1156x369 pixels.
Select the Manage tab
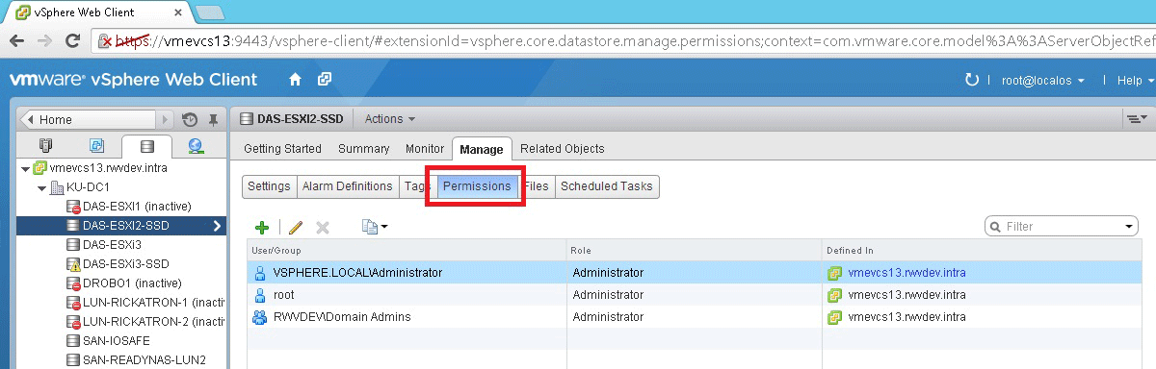tap(482, 149)
